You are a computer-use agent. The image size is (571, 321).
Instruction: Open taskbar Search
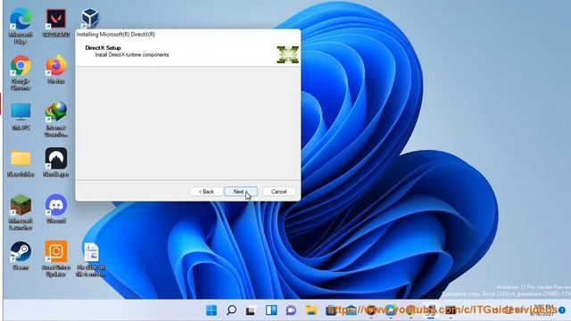click(x=231, y=310)
